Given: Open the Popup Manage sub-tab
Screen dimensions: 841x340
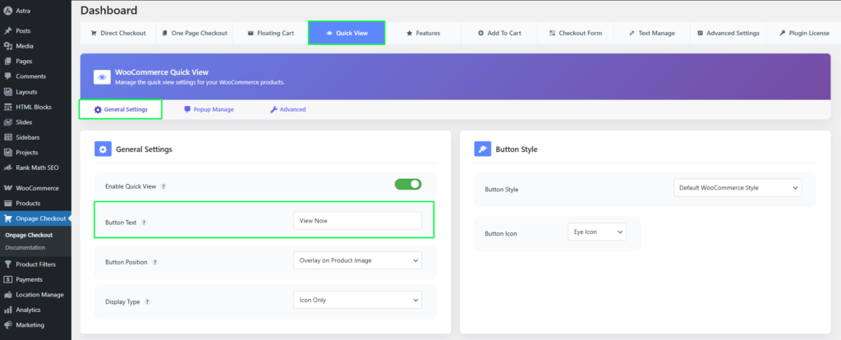Looking at the screenshot, I should tap(209, 109).
